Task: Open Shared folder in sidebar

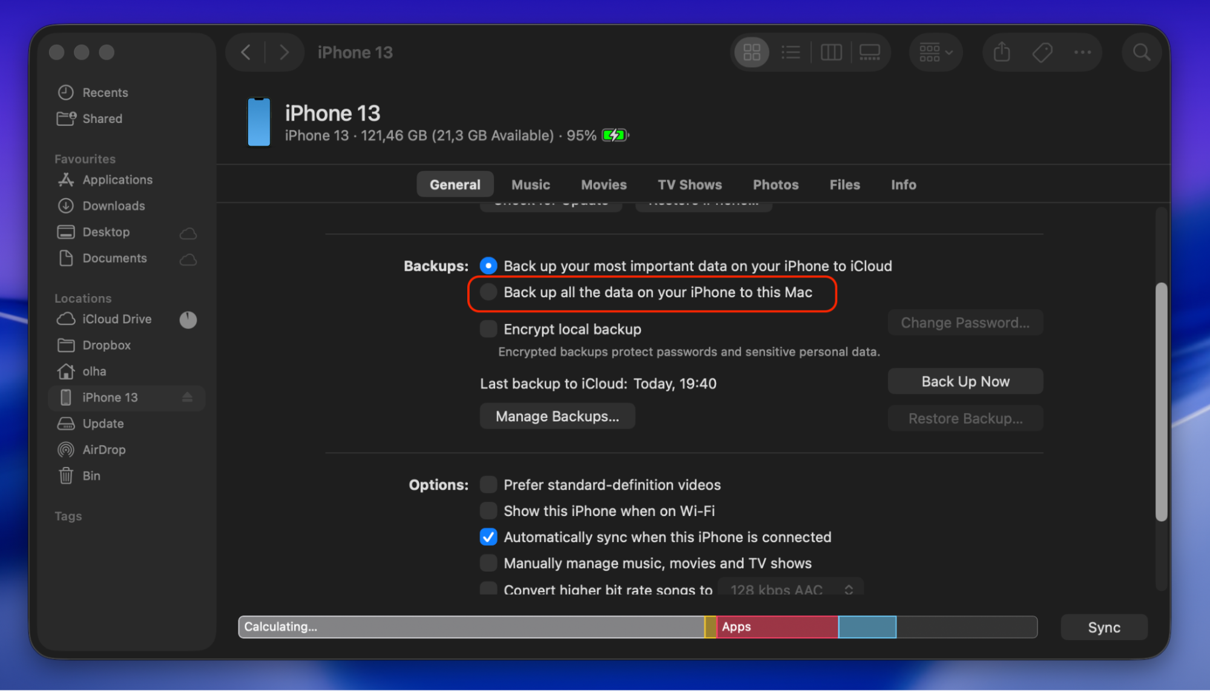Action: [127, 119]
